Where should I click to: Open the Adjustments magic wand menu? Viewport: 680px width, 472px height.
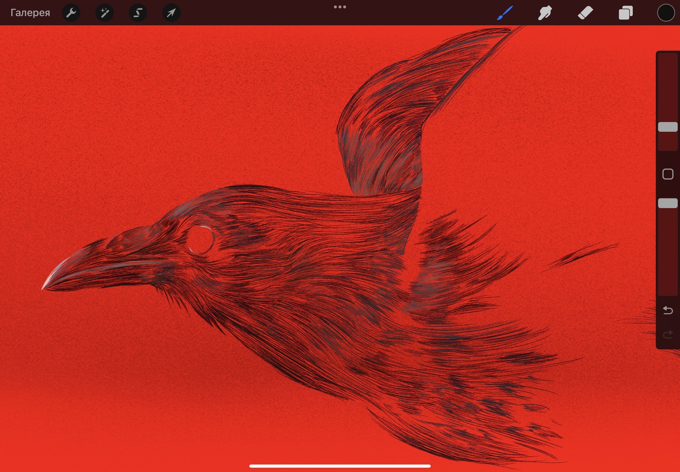[105, 13]
